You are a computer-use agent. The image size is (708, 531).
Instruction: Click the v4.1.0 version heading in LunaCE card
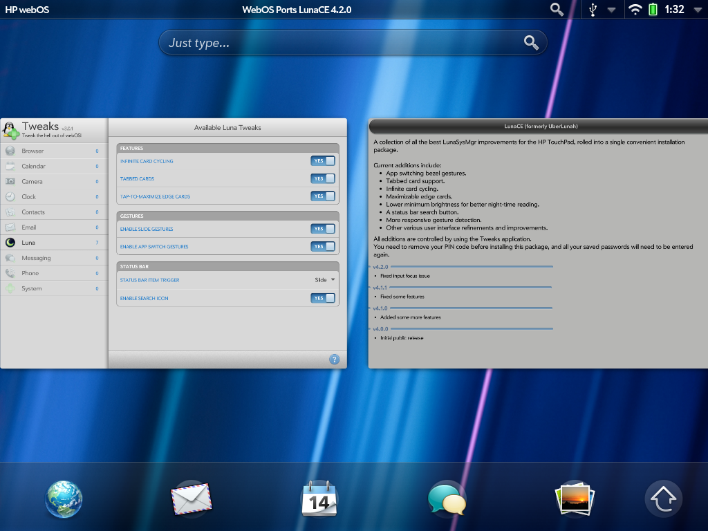click(x=380, y=308)
